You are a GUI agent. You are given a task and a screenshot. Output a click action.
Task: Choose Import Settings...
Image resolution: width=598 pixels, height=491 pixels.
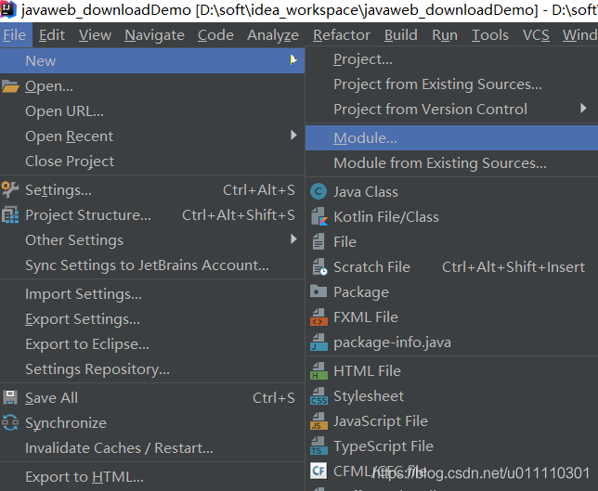pos(152,294)
